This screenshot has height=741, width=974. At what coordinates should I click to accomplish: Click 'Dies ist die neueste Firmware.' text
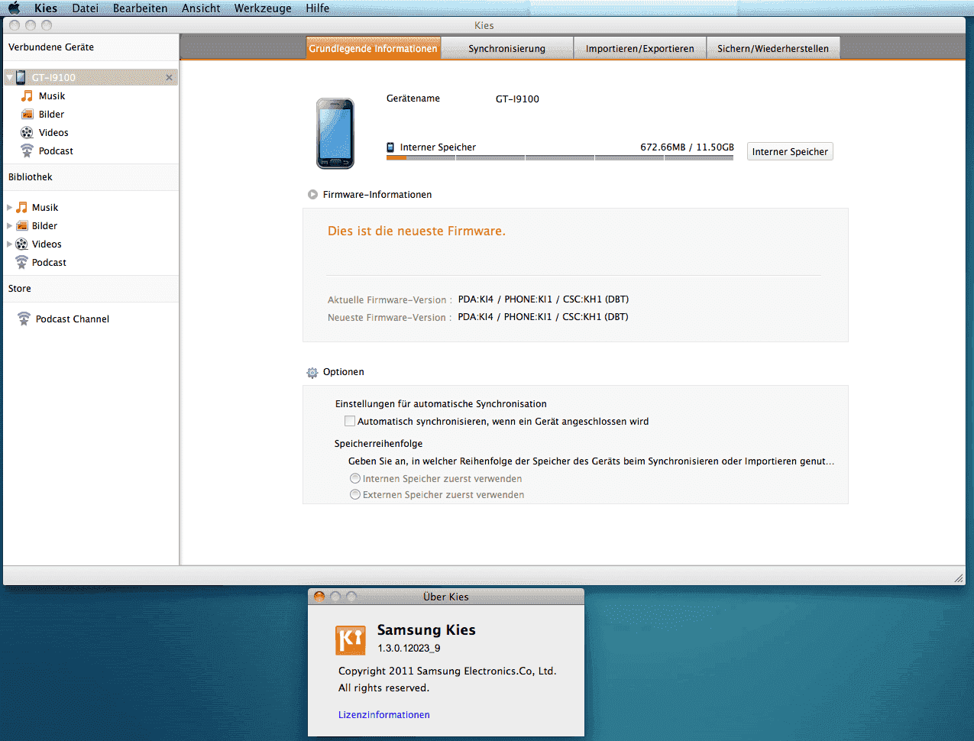pos(416,231)
